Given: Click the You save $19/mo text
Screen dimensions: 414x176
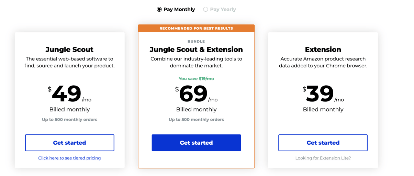Looking at the screenshot, I should pos(196,79).
